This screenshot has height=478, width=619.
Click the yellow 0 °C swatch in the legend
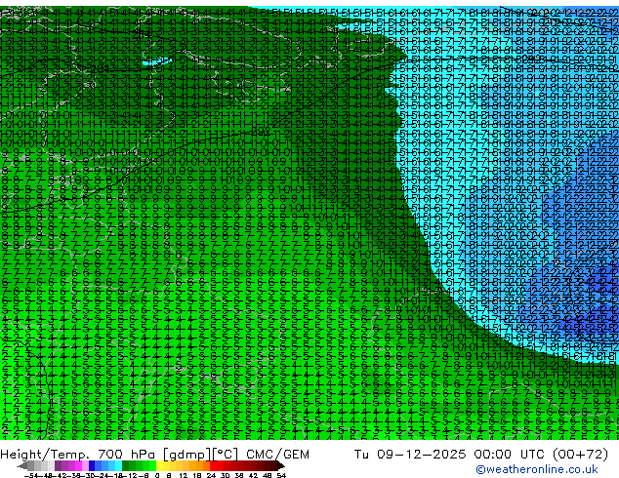159,465
